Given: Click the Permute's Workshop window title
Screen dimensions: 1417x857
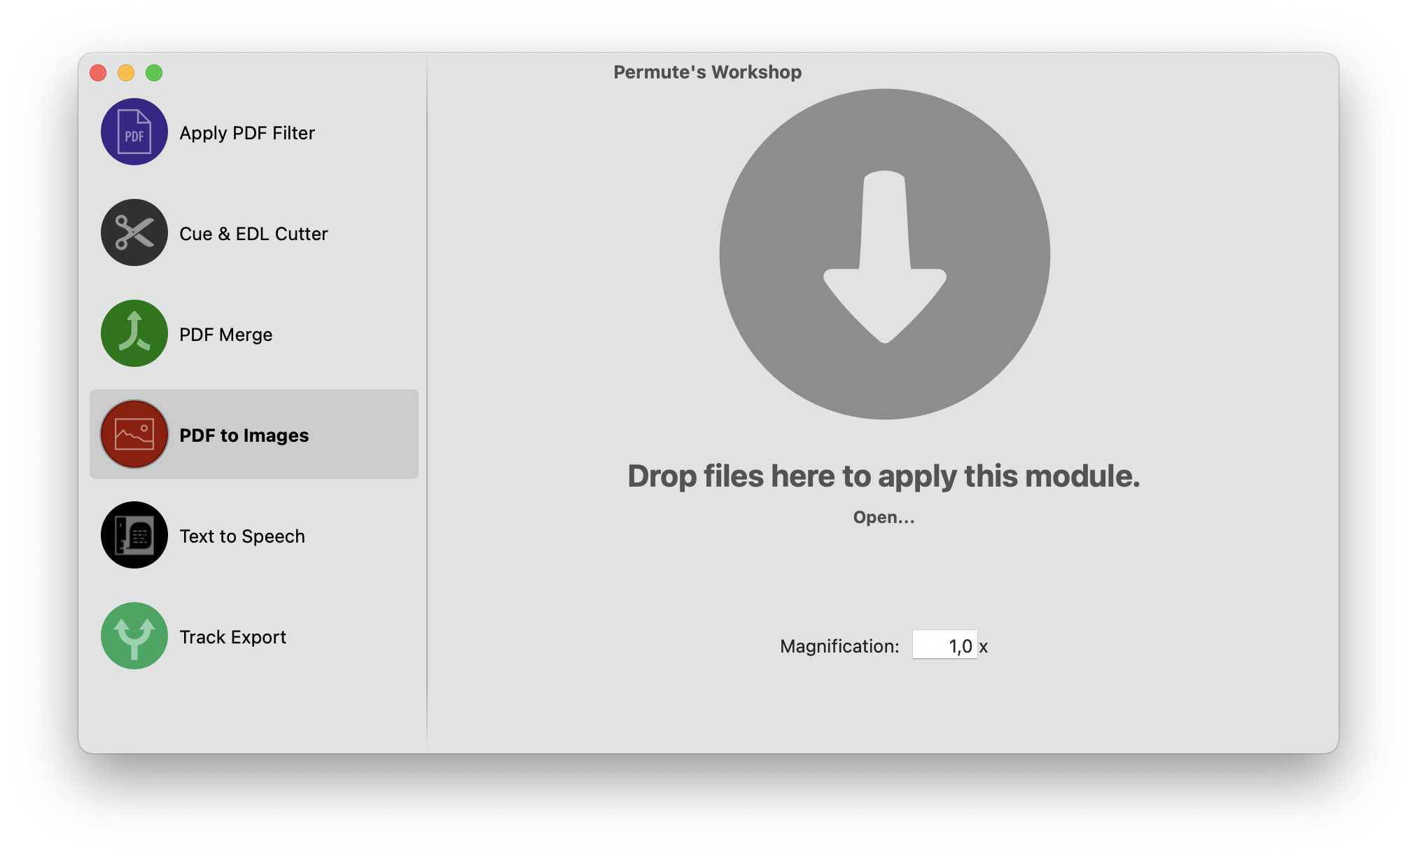Looking at the screenshot, I should 707,72.
